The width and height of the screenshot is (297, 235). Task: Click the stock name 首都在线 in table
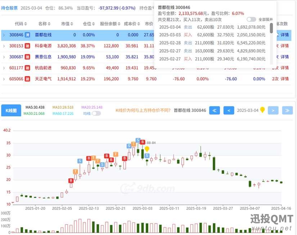(43, 35)
